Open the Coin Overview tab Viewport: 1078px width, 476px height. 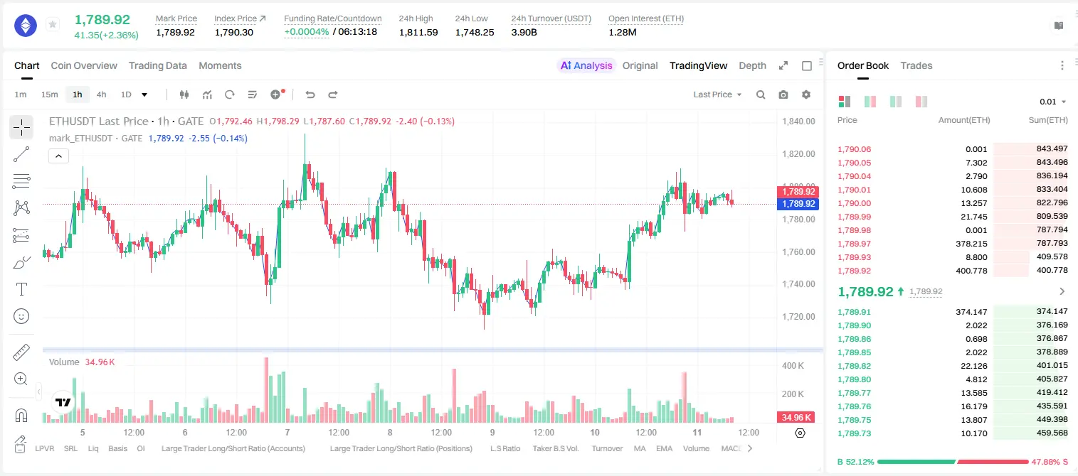[x=84, y=65]
